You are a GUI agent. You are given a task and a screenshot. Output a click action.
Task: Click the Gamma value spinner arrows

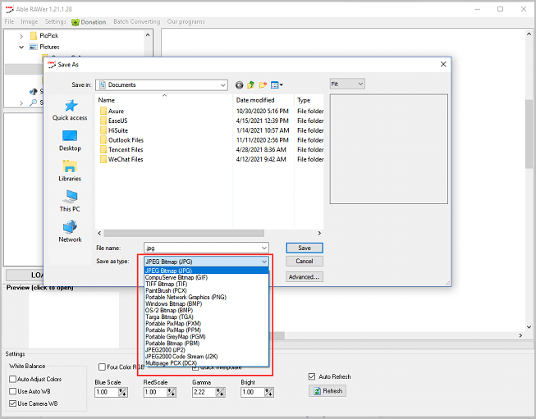(x=220, y=393)
